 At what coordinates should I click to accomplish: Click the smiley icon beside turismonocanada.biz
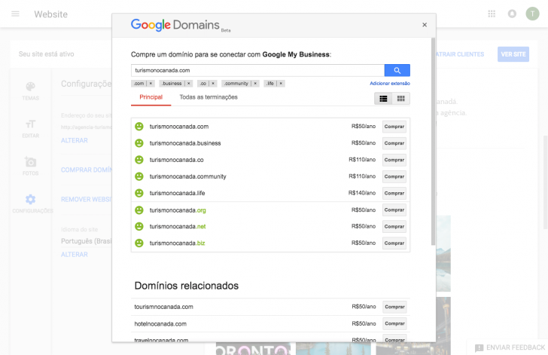tap(139, 243)
